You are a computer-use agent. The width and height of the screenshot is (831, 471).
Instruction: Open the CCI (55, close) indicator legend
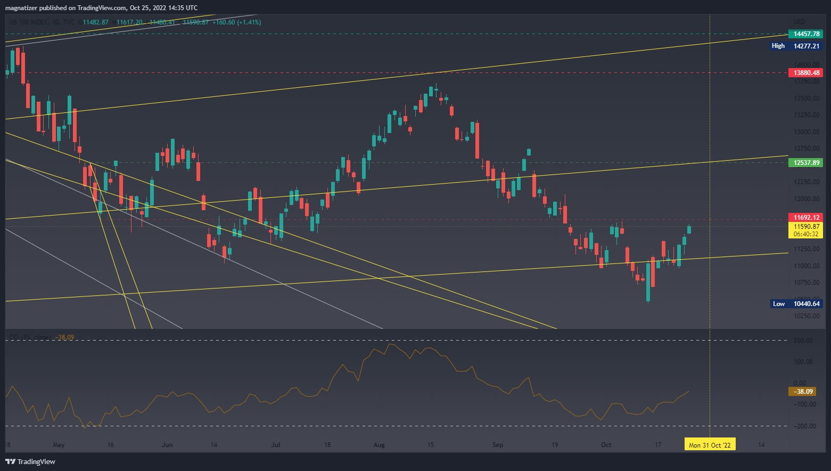point(30,337)
